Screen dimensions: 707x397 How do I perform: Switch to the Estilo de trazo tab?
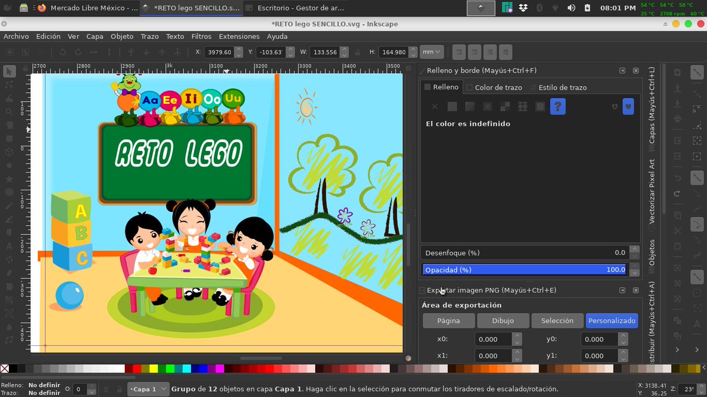click(x=558, y=87)
